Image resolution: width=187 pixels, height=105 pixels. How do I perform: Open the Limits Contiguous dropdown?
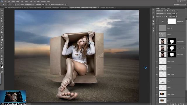(30, 5)
